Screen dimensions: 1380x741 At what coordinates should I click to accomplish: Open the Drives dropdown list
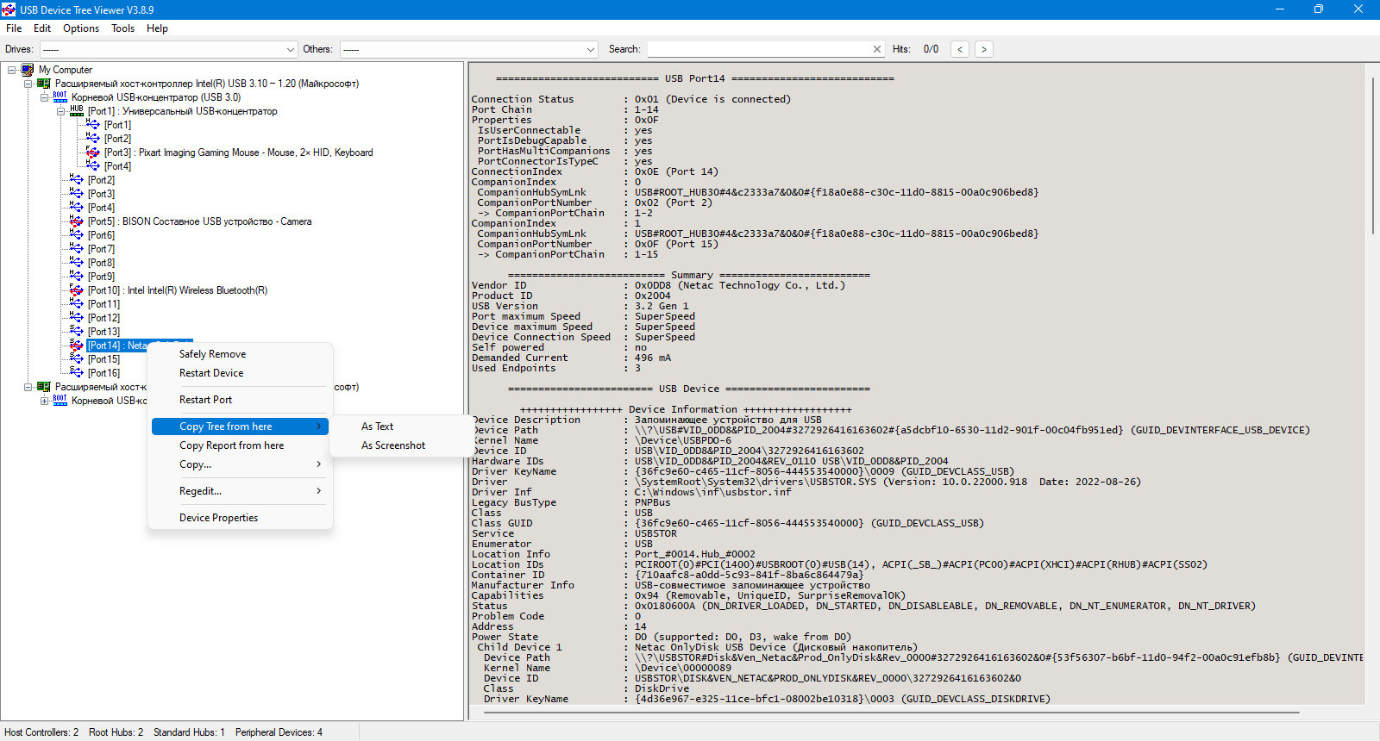click(x=290, y=49)
